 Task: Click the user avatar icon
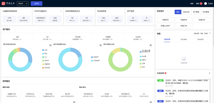pos(205,4)
